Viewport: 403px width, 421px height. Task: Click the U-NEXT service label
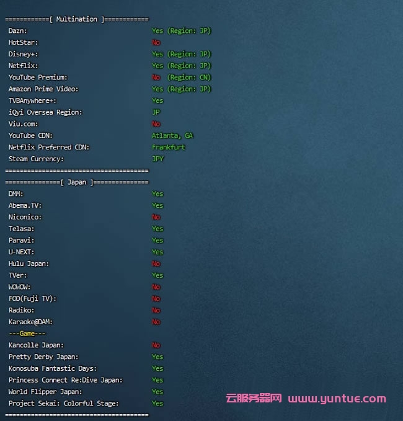tap(22, 252)
